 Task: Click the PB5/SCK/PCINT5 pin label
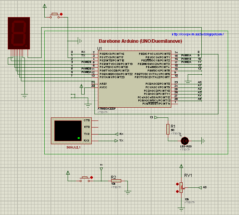pos(159,71)
